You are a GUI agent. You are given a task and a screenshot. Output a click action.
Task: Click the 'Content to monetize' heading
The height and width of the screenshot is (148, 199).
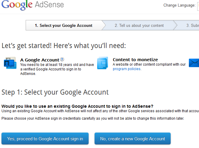135,60
